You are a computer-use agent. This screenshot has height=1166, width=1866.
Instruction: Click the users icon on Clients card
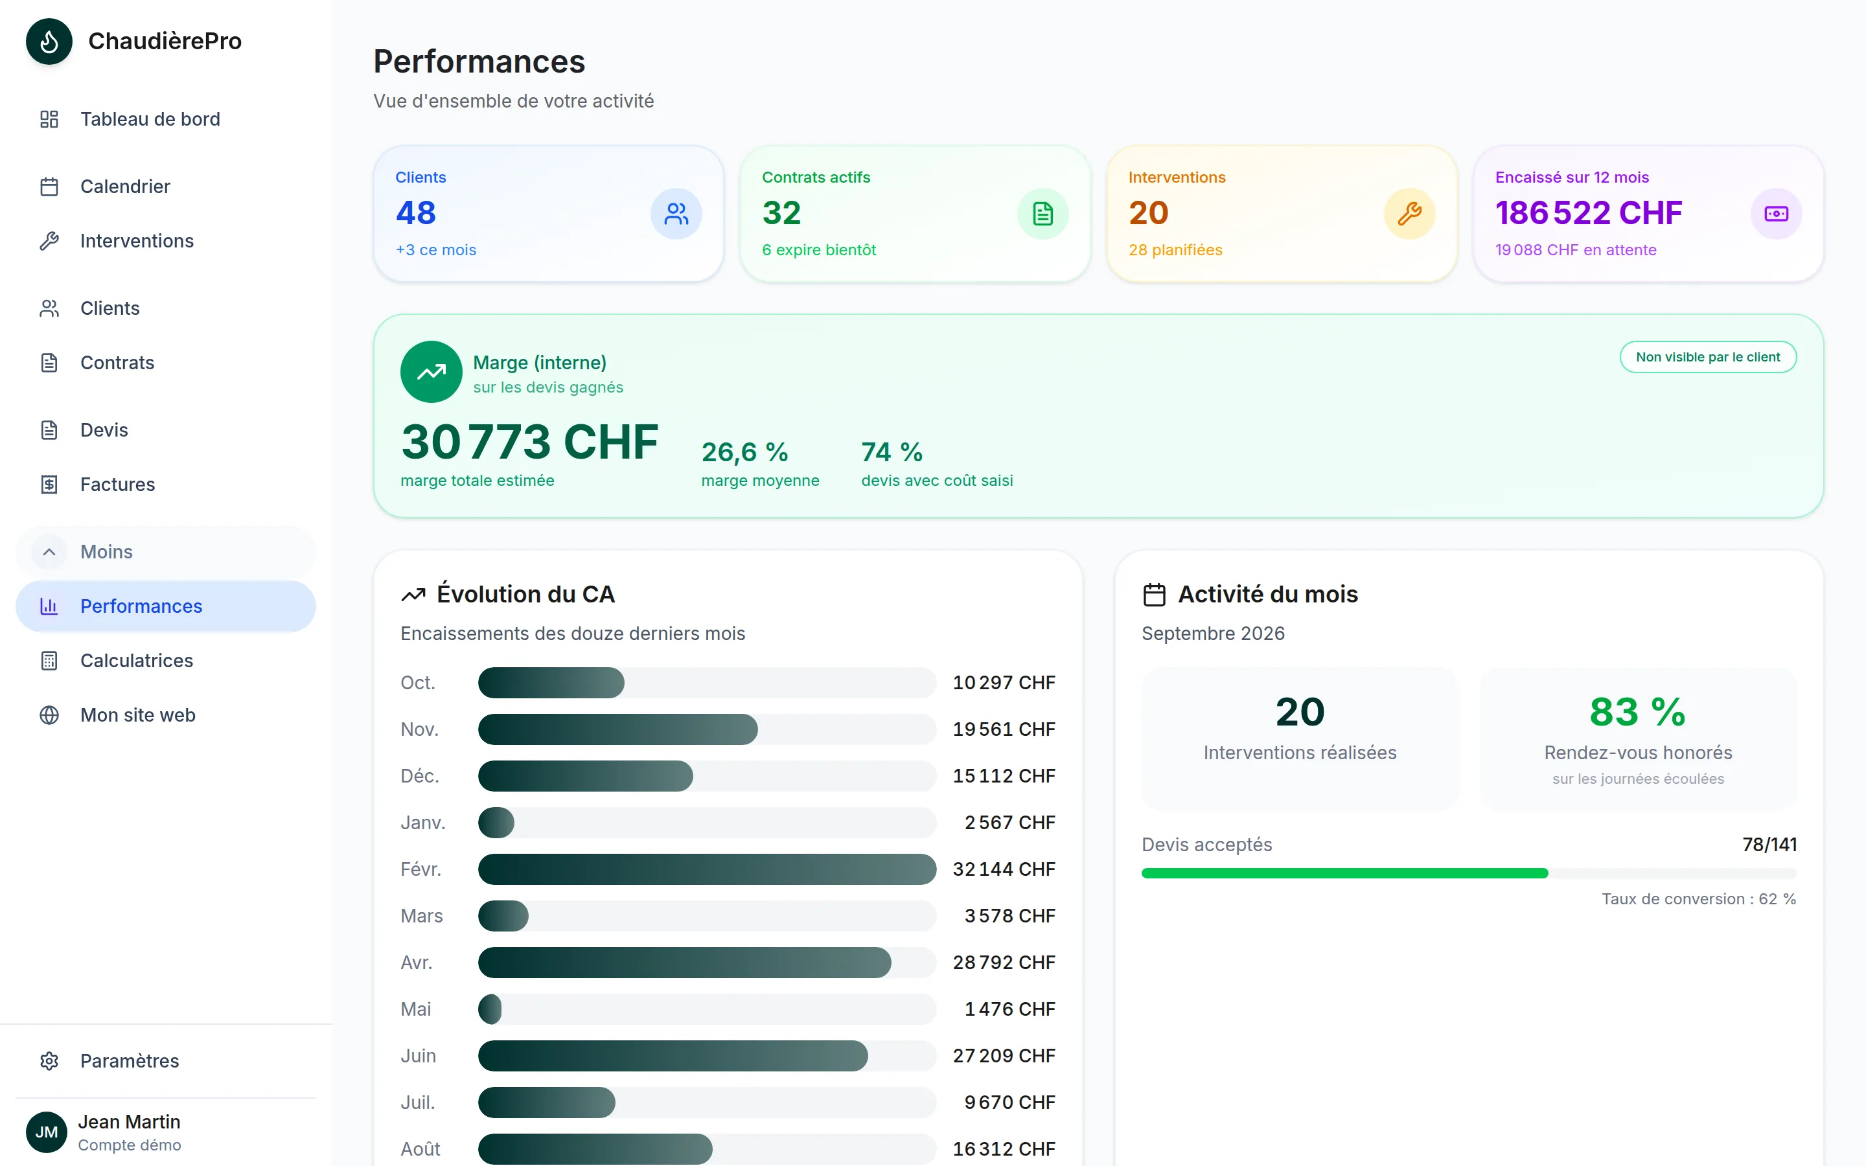pyautogui.click(x=676, y=214)
